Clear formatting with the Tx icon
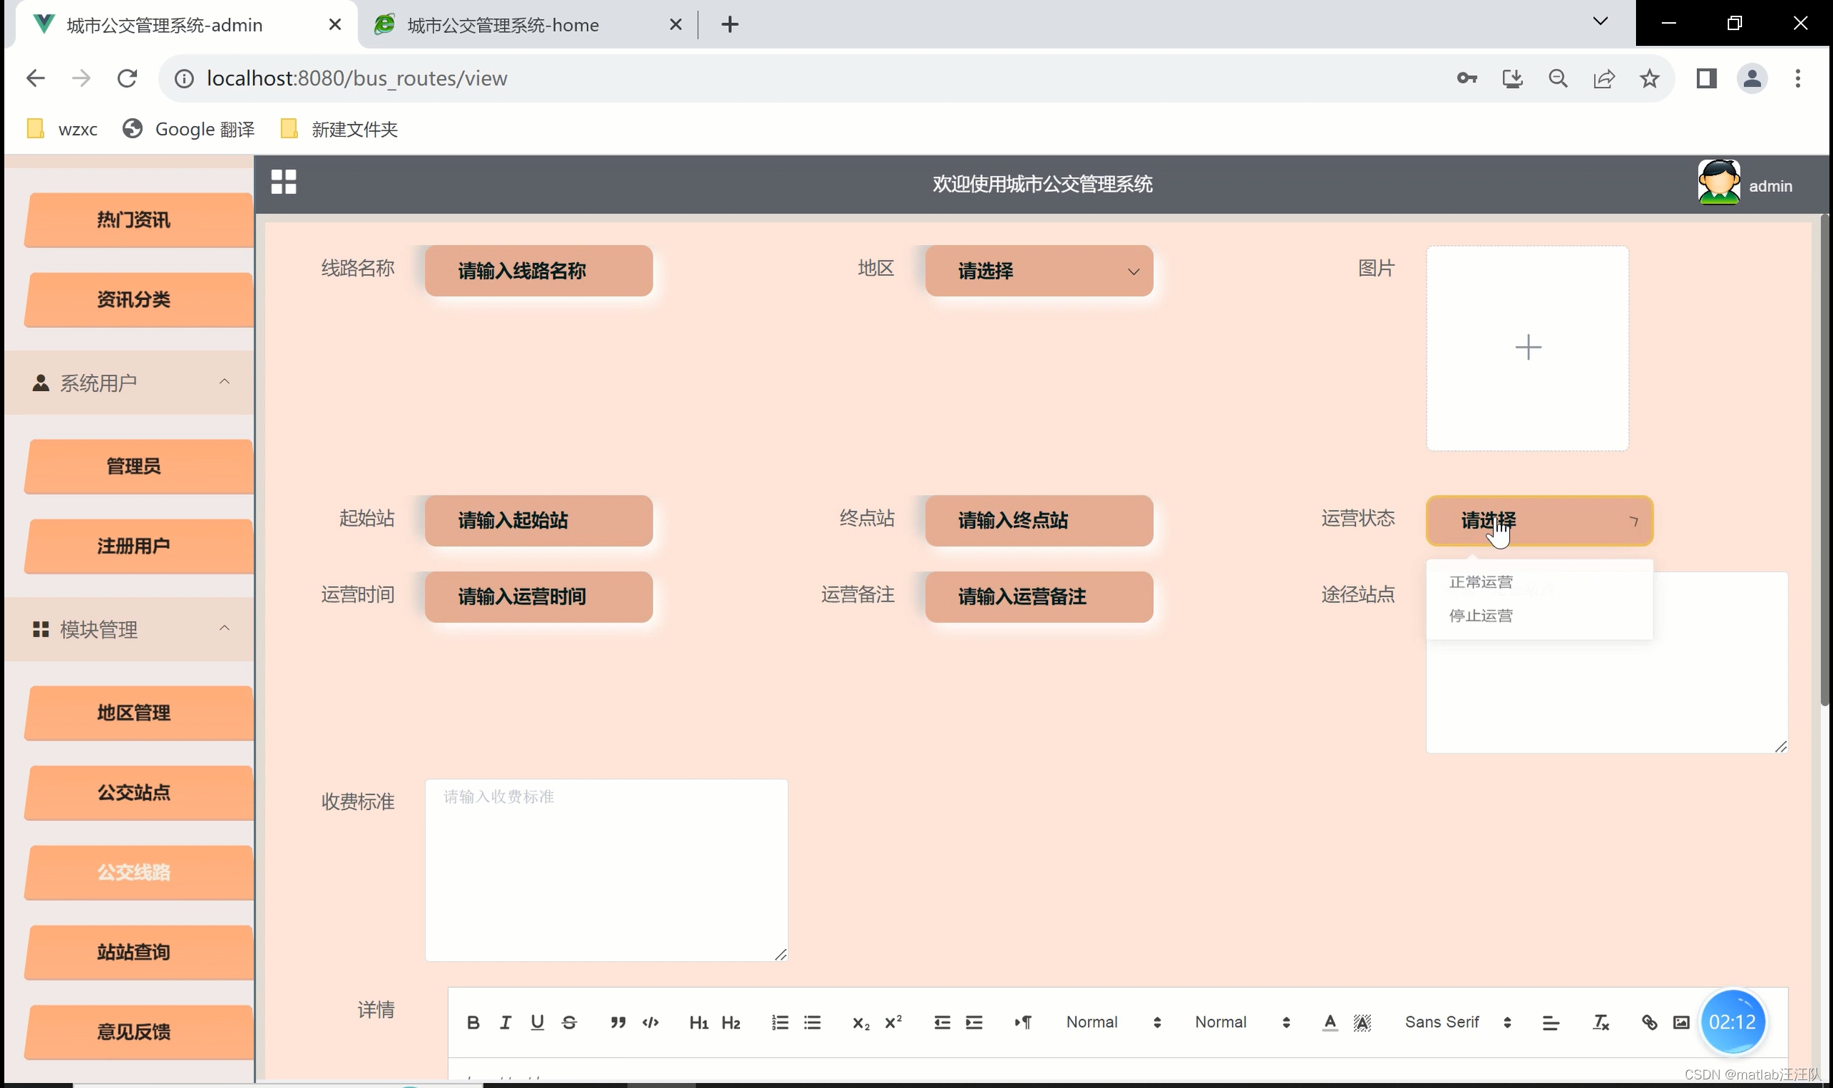Screen dimensions: 1833x1088 tap(1601, 1022)
